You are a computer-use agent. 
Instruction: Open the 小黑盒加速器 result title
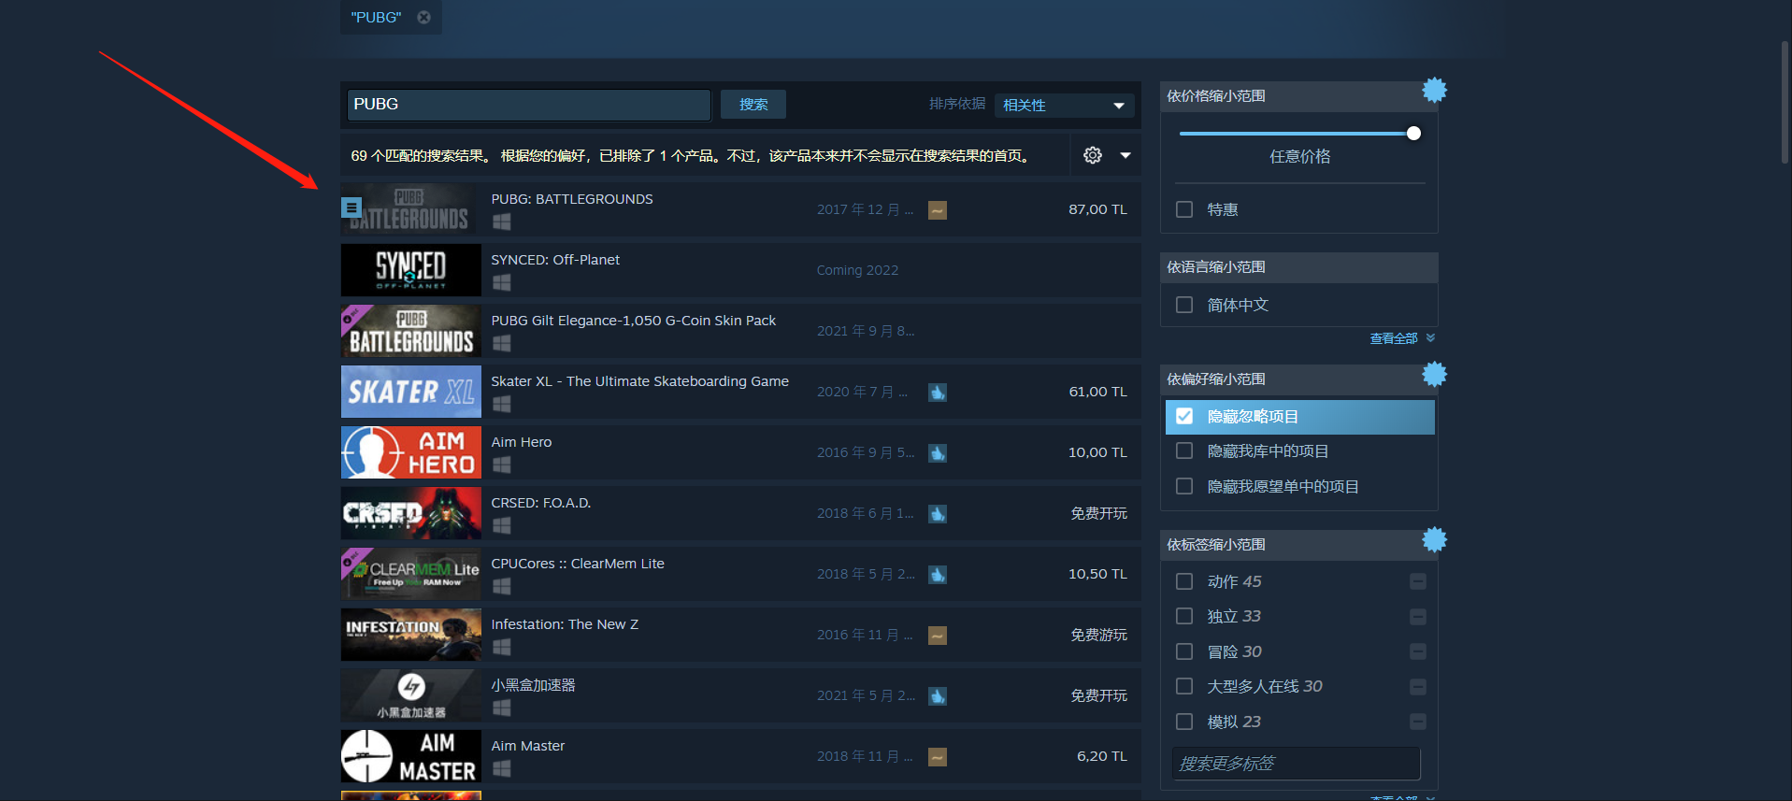pos(534,685)
